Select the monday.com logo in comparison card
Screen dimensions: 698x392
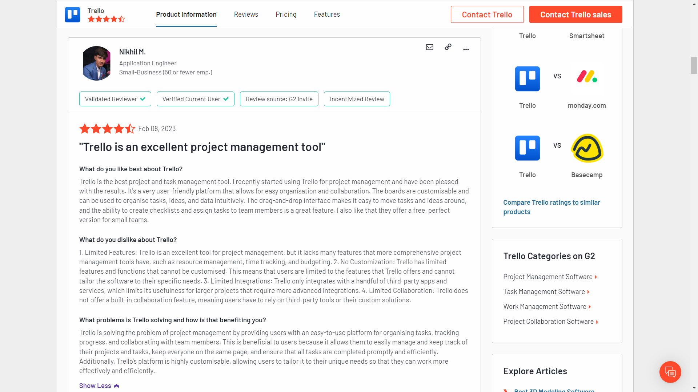[586, 76]
